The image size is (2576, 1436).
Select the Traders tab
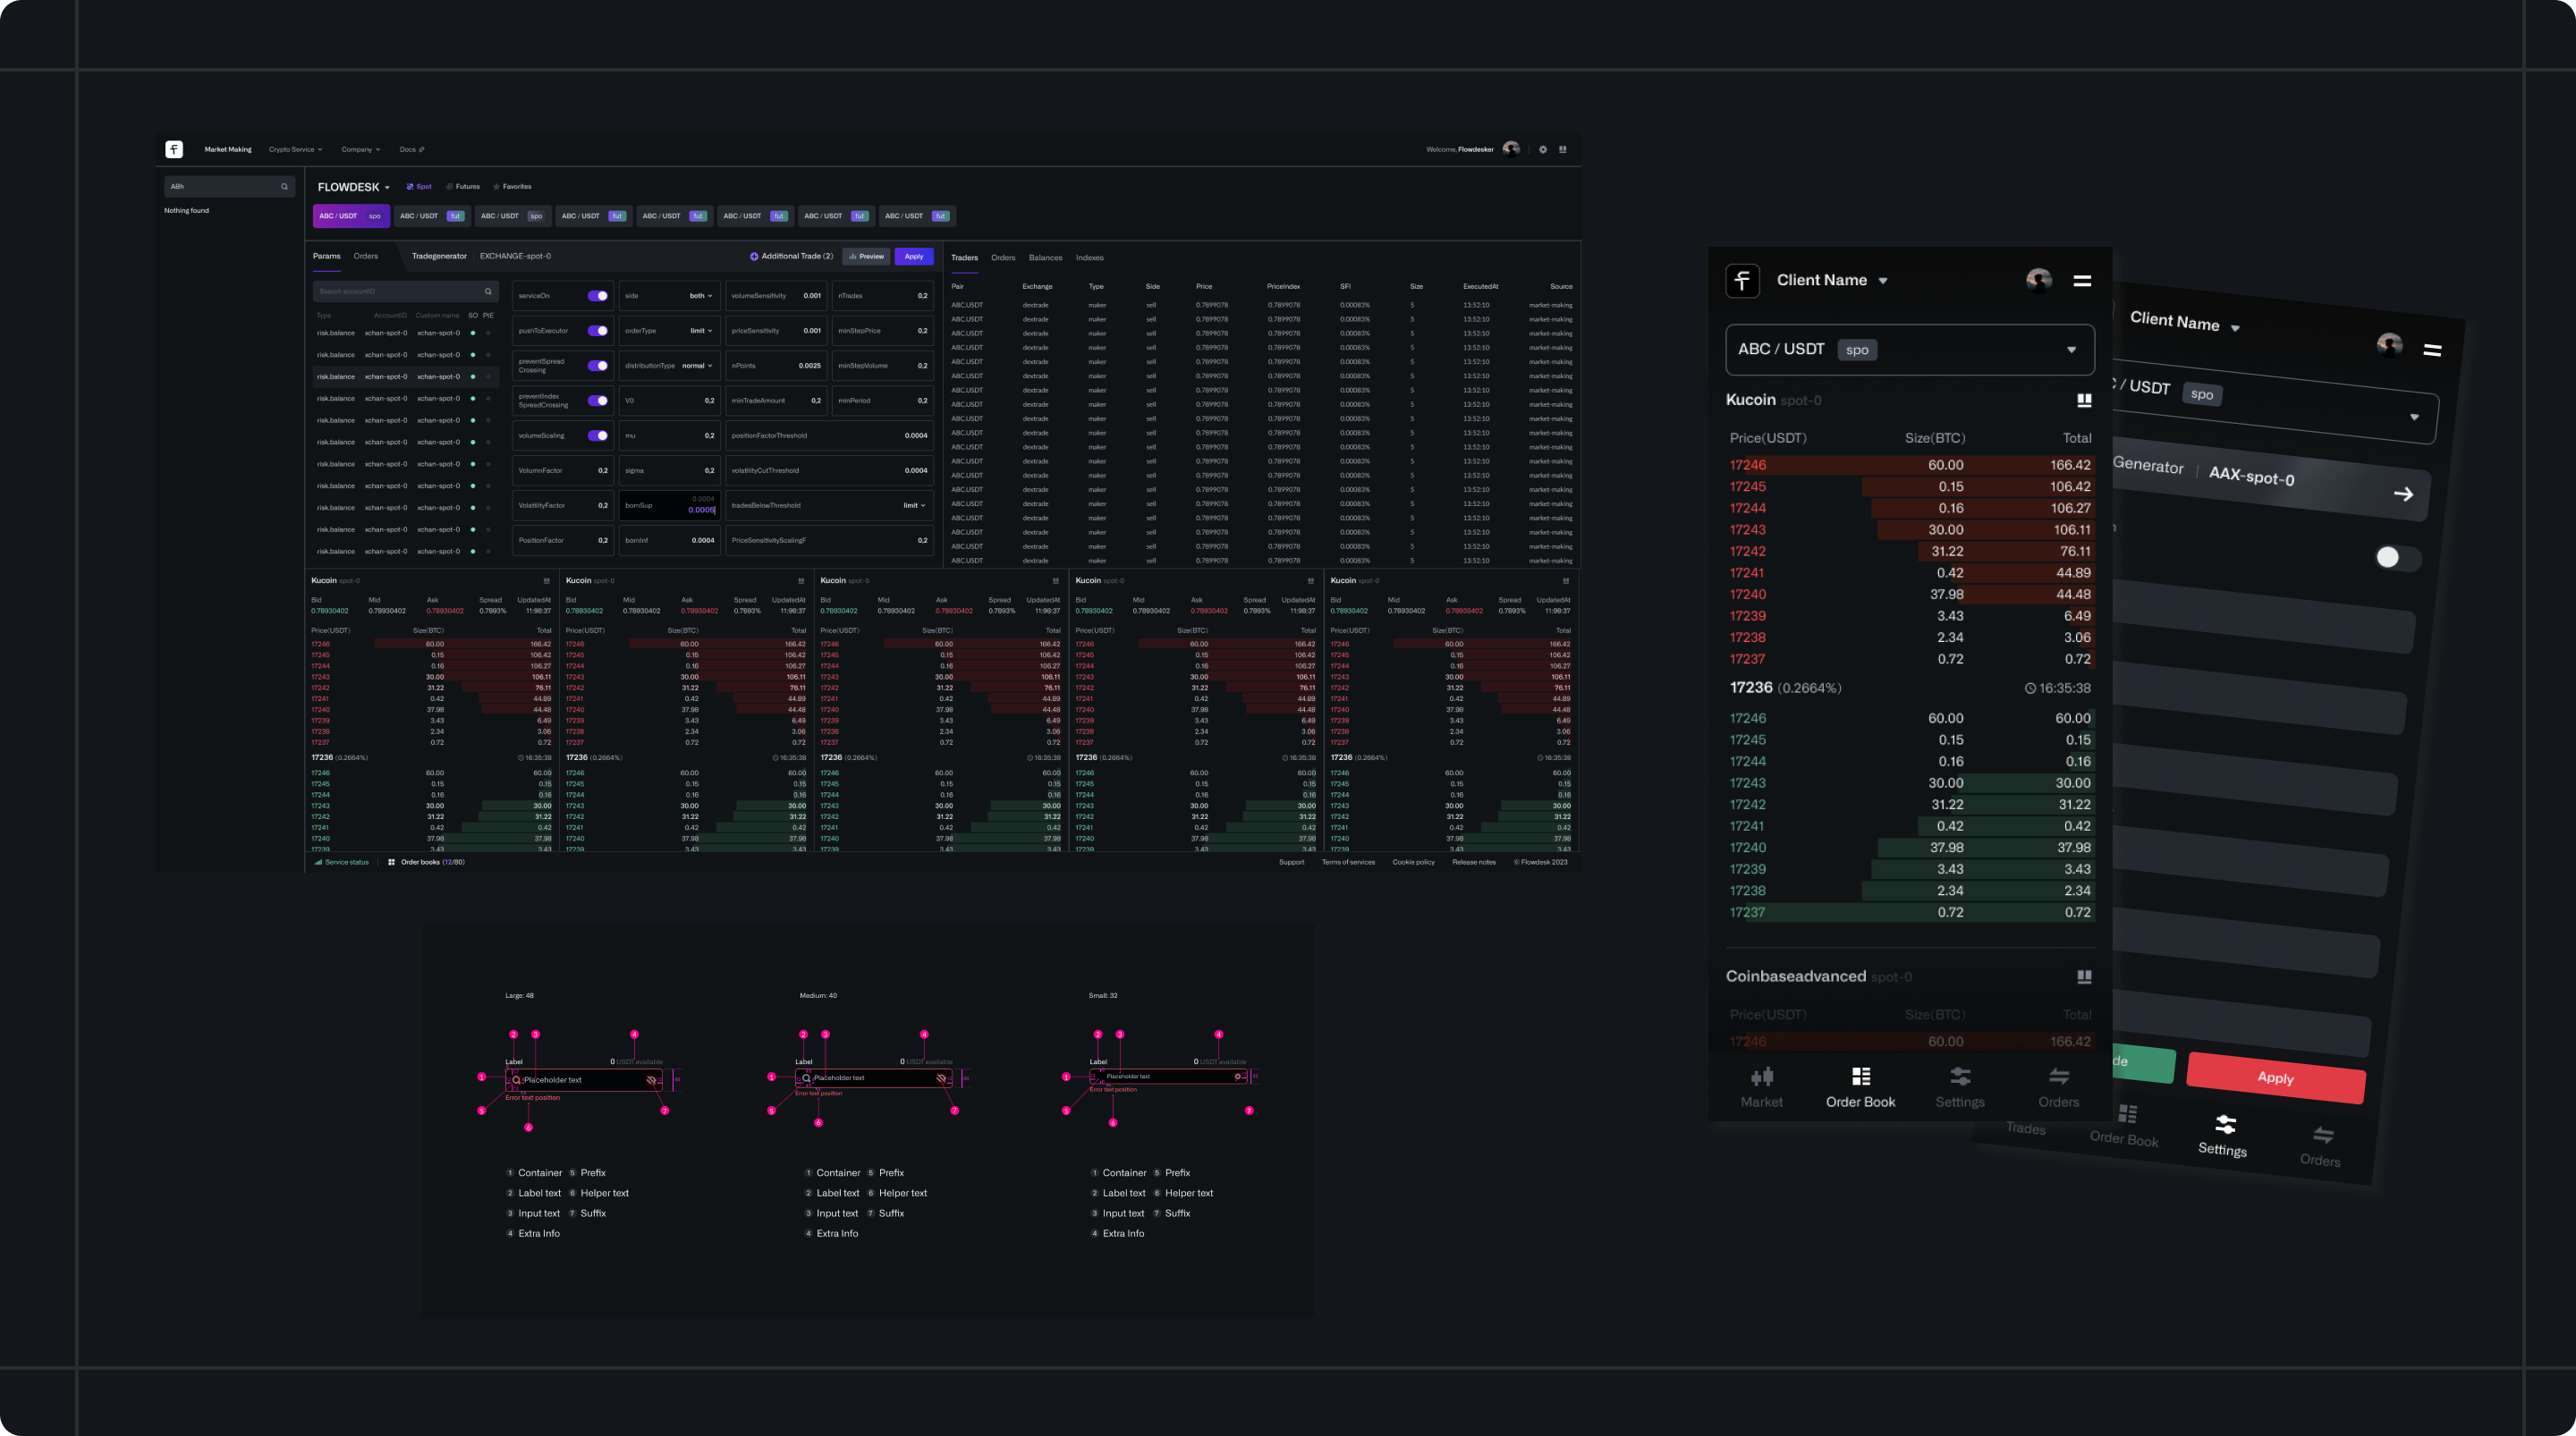tap(964, 258)
